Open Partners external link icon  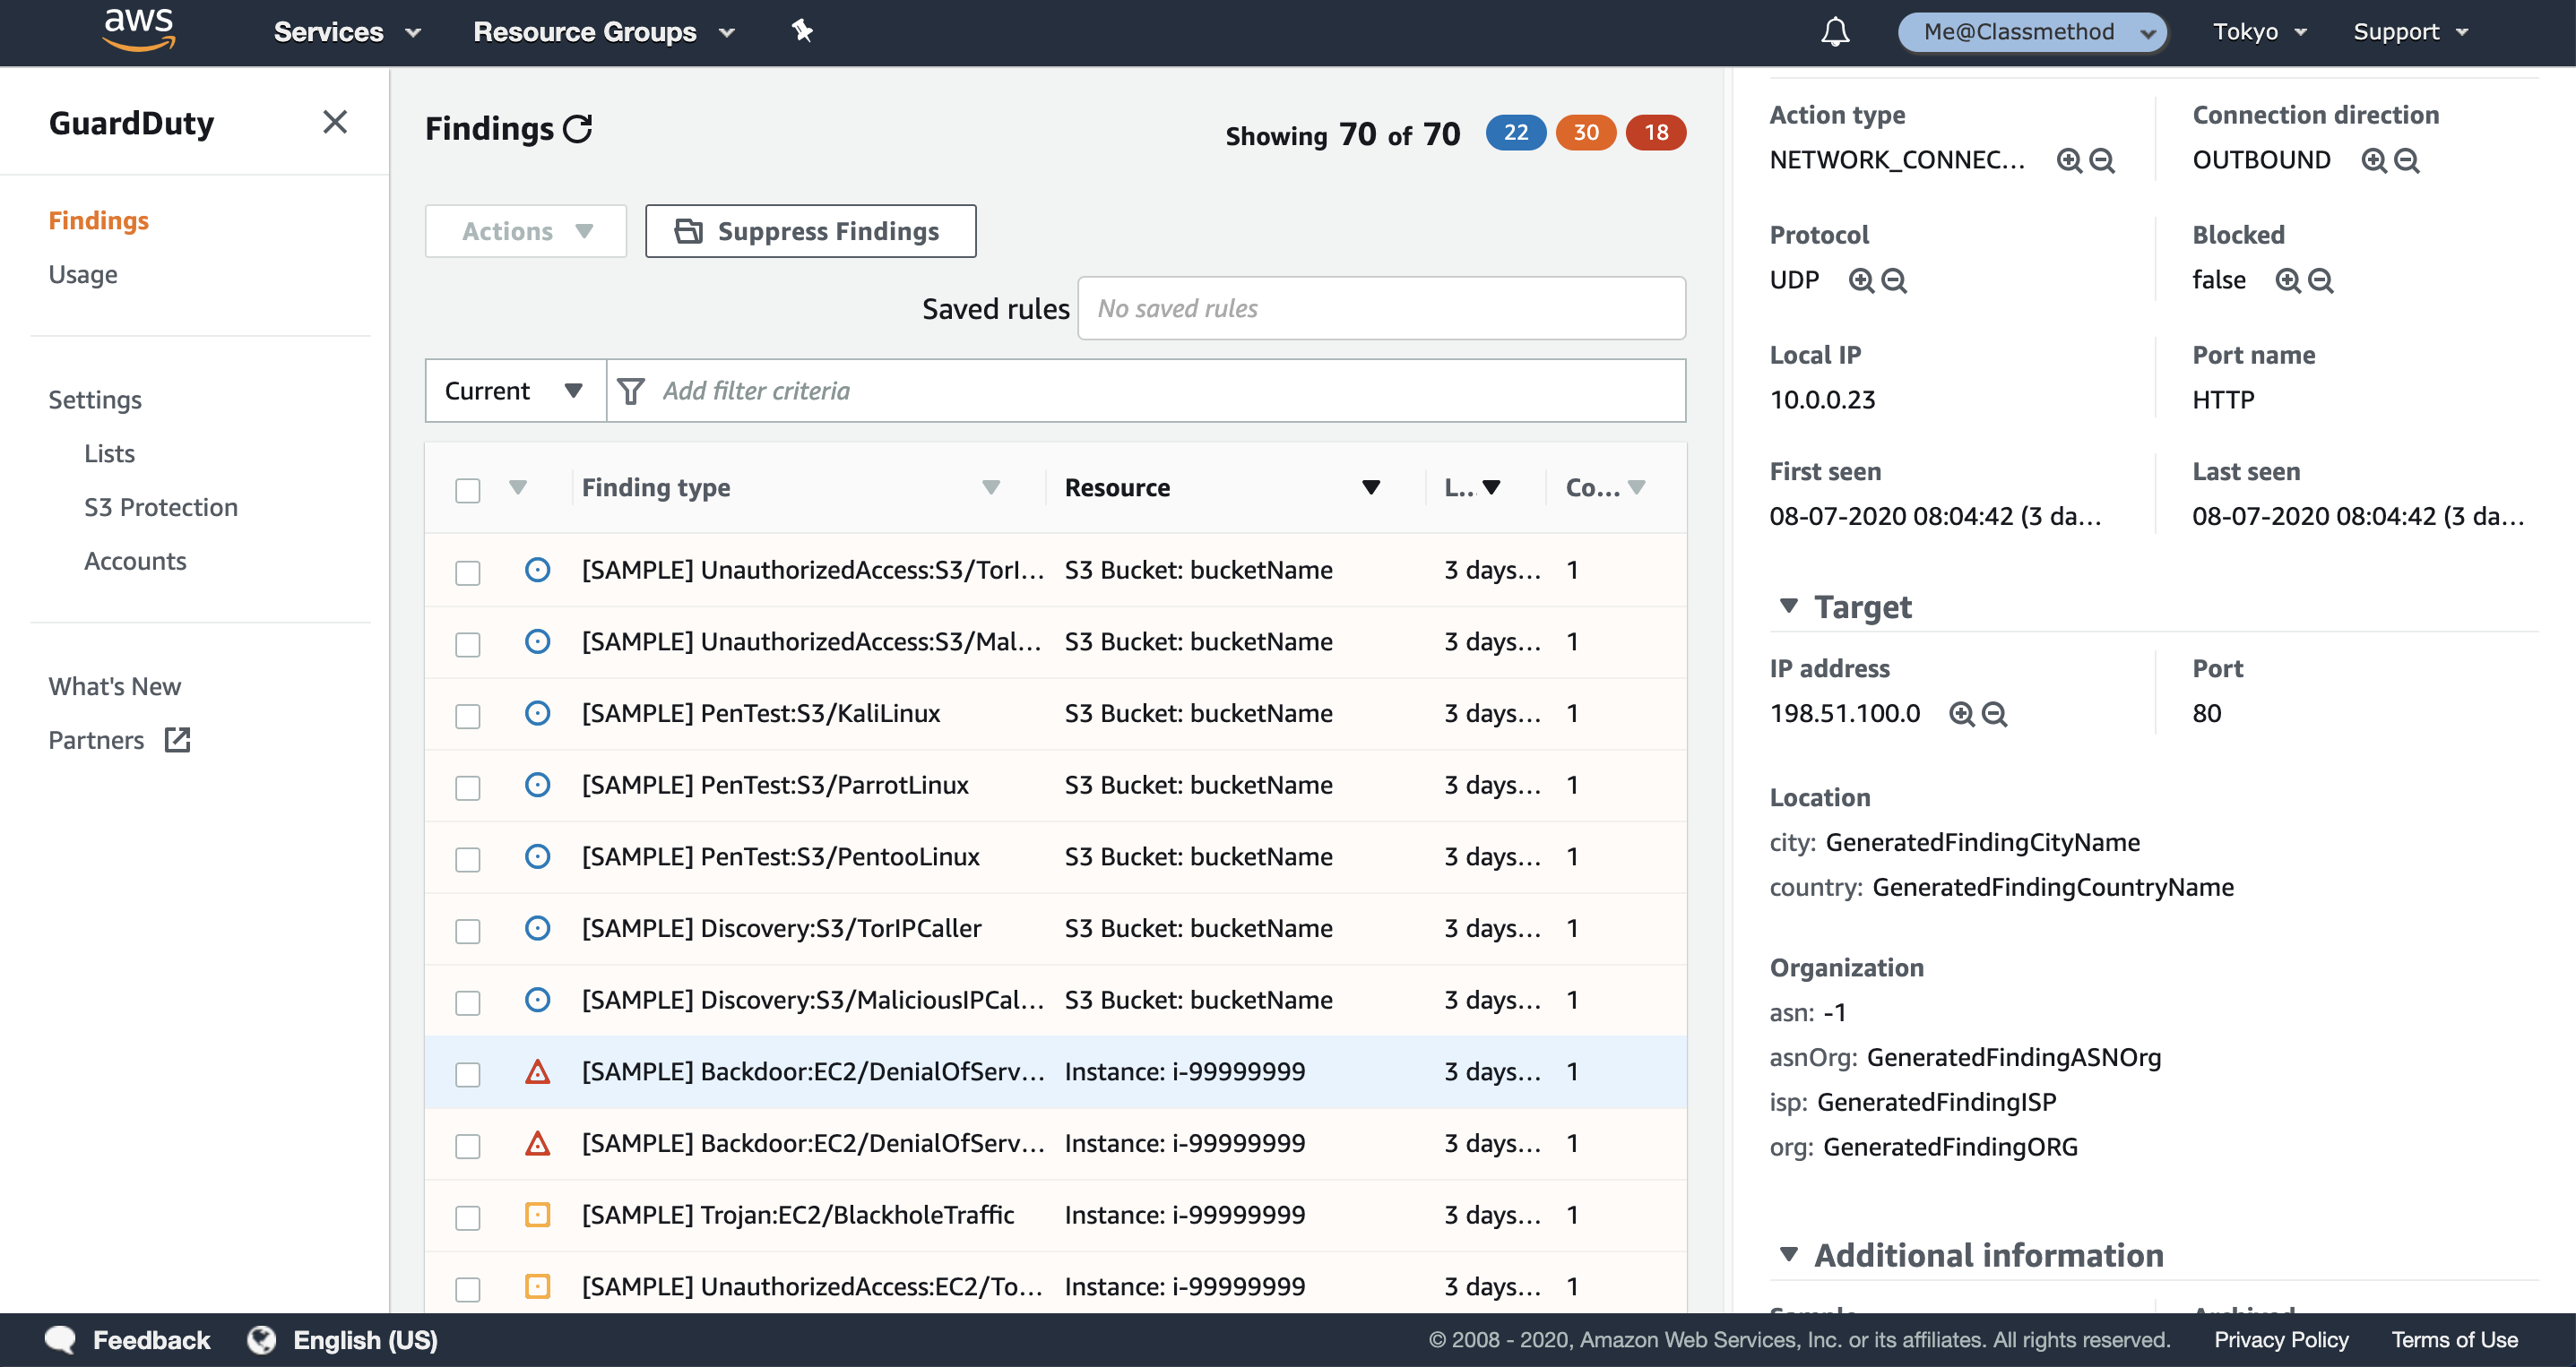click(177, 739)
